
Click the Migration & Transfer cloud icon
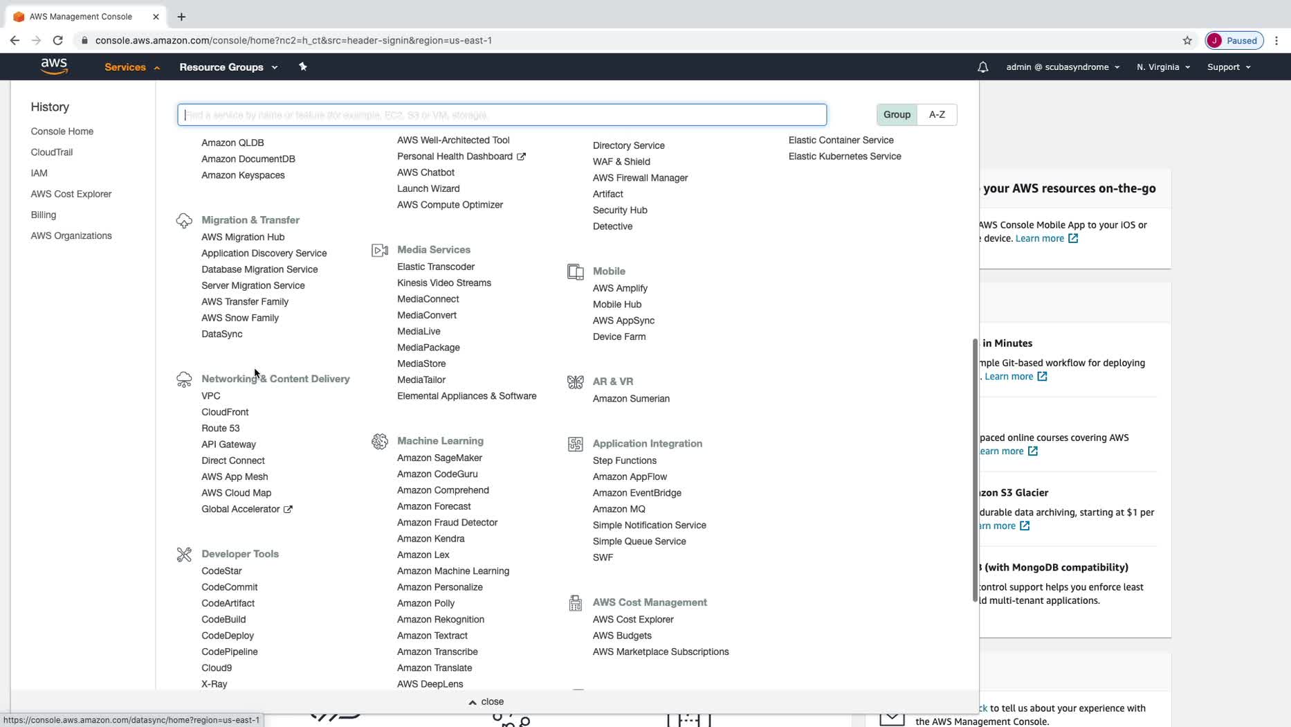184,221
